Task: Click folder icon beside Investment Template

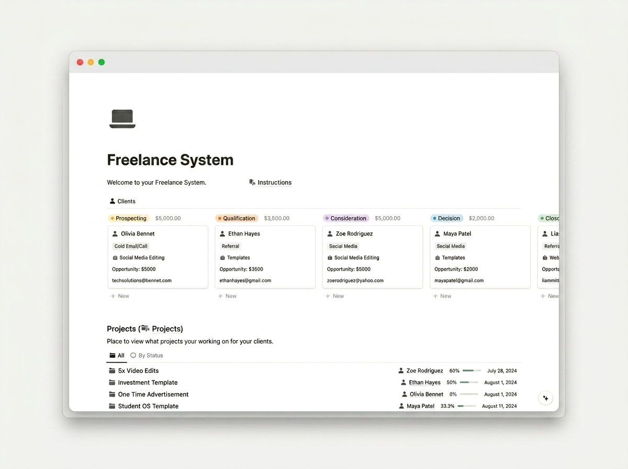Action: [112, 383]
